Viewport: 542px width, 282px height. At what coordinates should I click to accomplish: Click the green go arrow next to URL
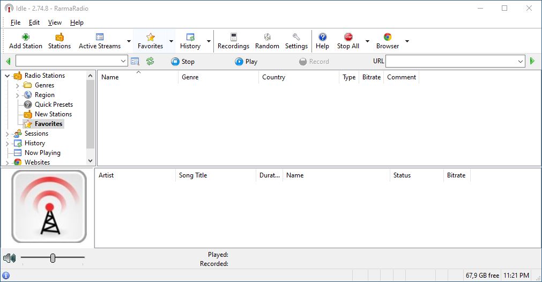532,61
